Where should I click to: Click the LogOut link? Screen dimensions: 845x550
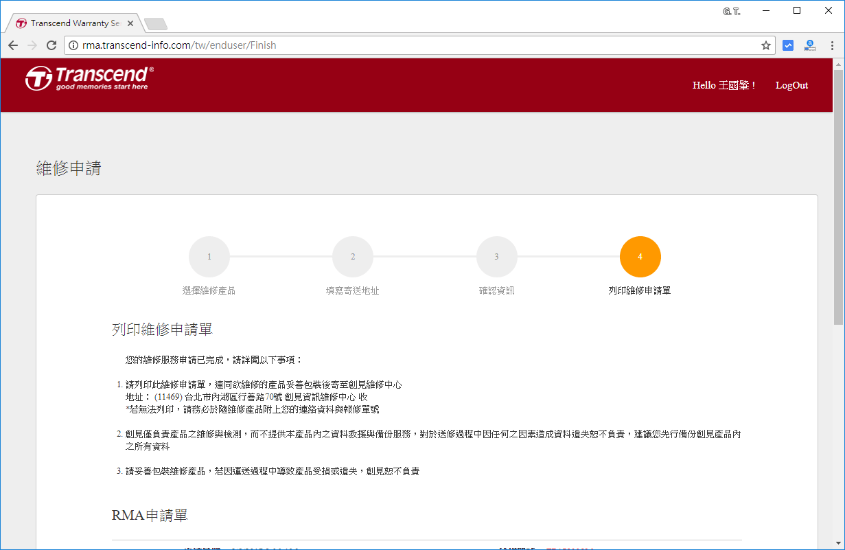coord(791,85)
